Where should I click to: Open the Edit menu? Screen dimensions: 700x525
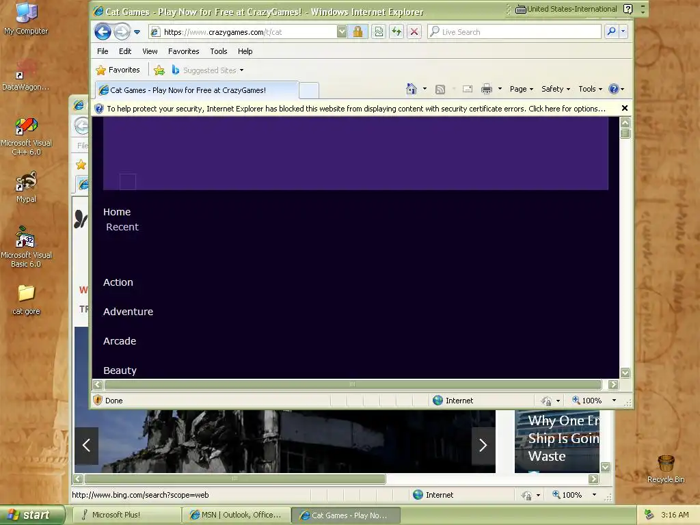[125, 51]
